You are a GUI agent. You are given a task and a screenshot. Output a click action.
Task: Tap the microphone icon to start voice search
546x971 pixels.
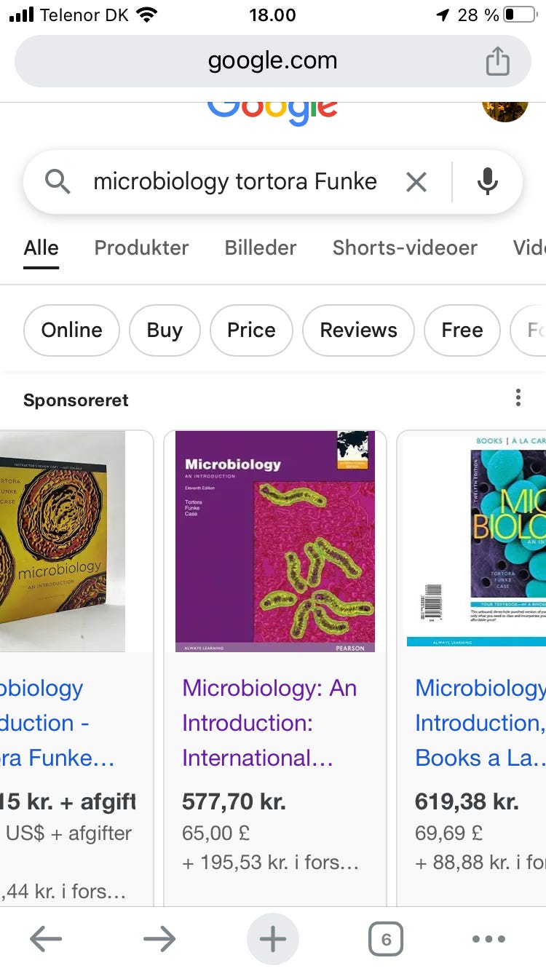[487, 182]
